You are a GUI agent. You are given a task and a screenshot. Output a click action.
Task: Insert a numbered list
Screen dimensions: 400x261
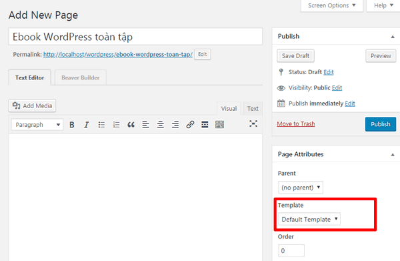coord(116,125)
